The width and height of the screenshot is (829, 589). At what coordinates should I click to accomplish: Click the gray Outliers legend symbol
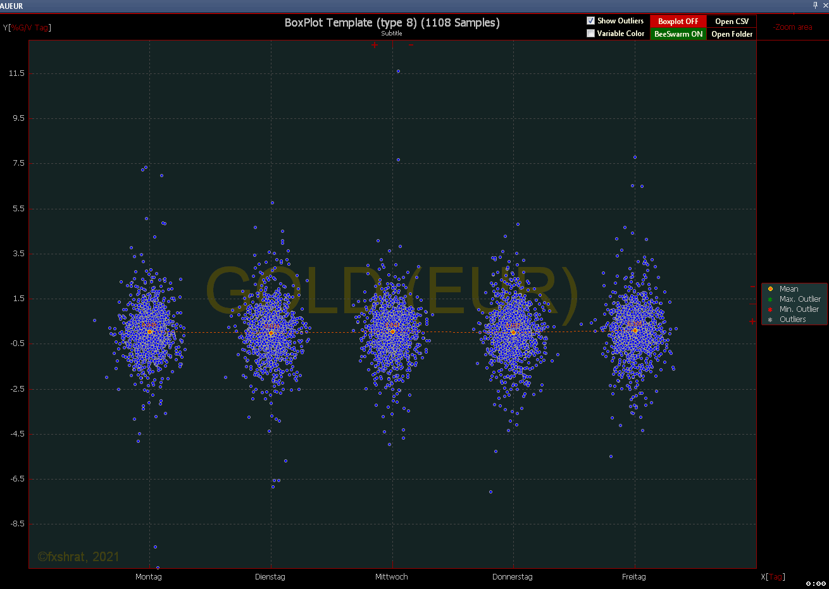click(x=770, y=319)
